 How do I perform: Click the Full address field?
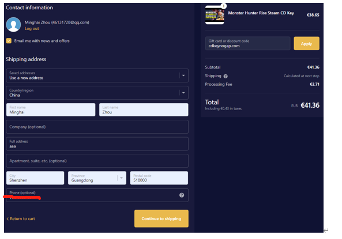pyautogui.click(x=97, y=144)
